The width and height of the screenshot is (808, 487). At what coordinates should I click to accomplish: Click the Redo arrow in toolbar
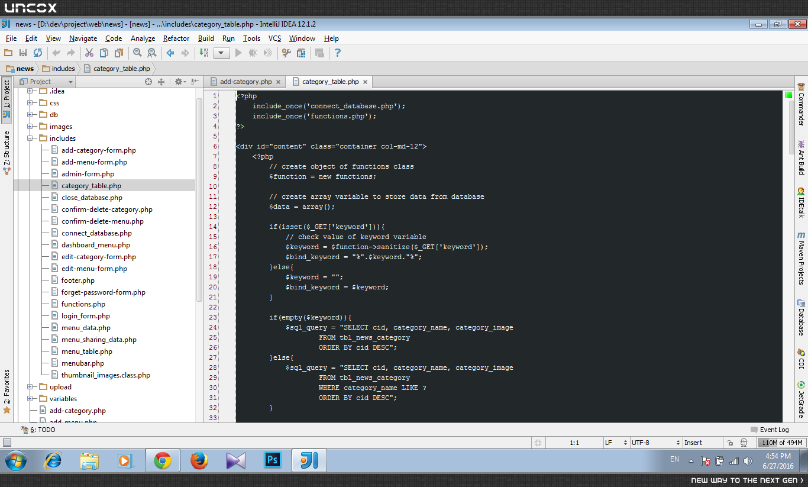pos(71,53)
